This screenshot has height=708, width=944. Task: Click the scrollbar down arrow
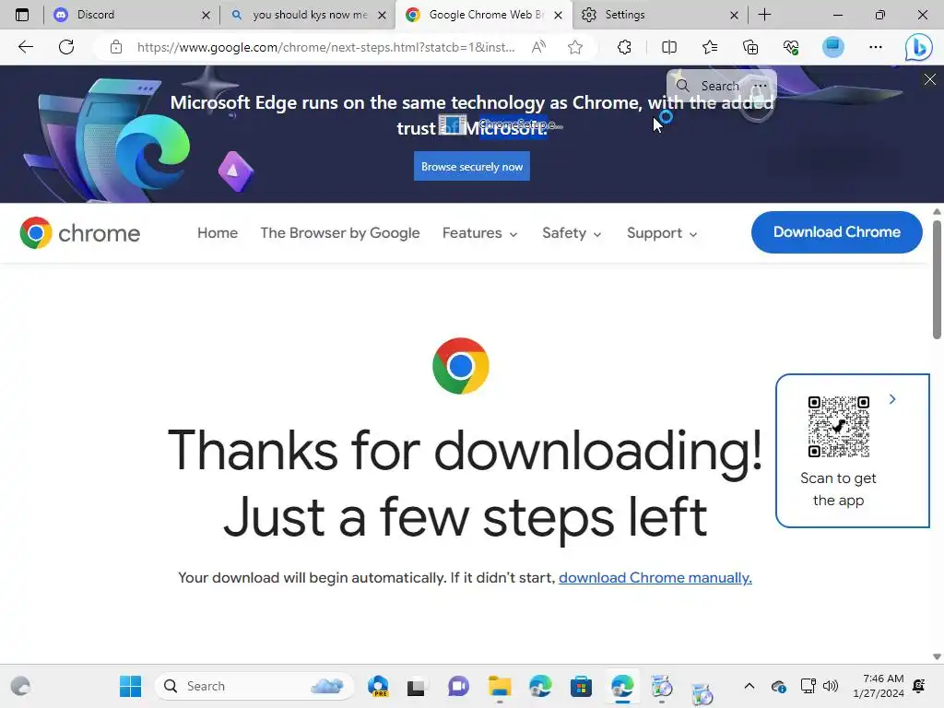point(937,656)
